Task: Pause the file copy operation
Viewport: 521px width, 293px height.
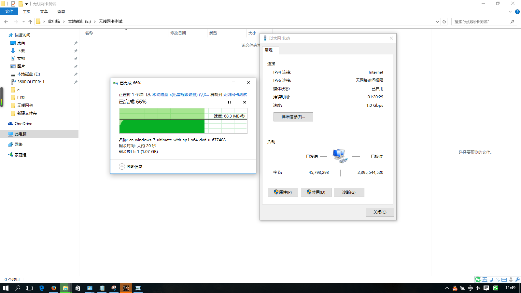Action: click(x=229, y=102)
